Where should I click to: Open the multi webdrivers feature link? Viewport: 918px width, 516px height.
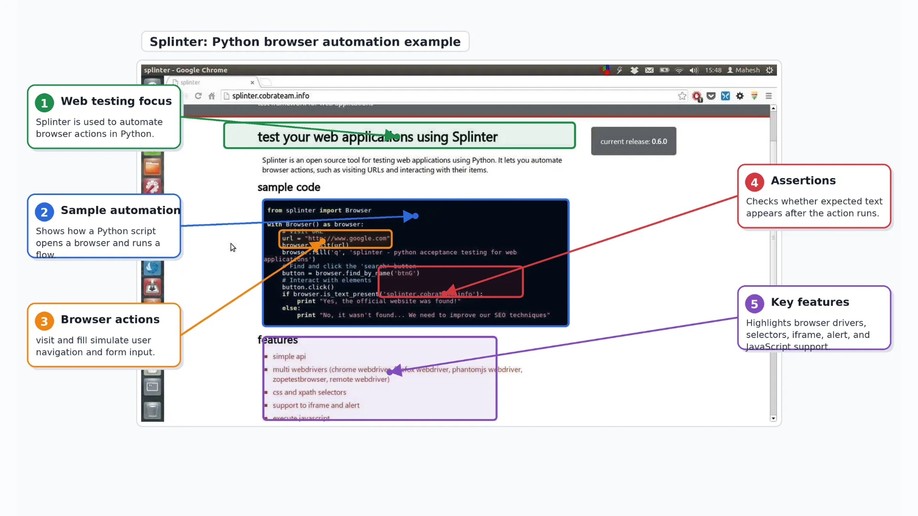397,375
